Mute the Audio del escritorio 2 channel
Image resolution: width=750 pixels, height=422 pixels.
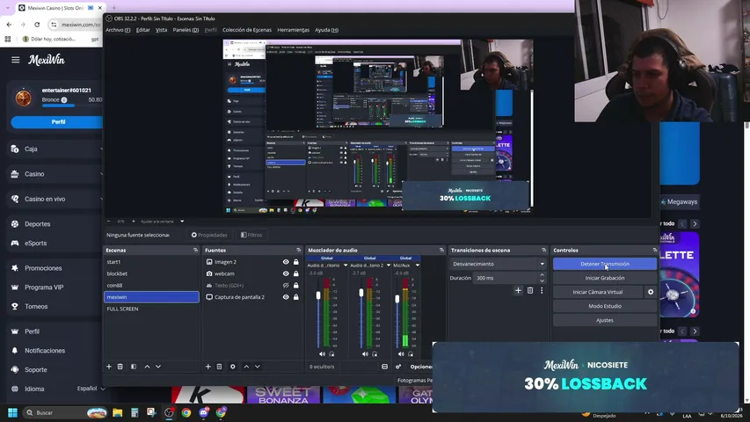[365, 354]
